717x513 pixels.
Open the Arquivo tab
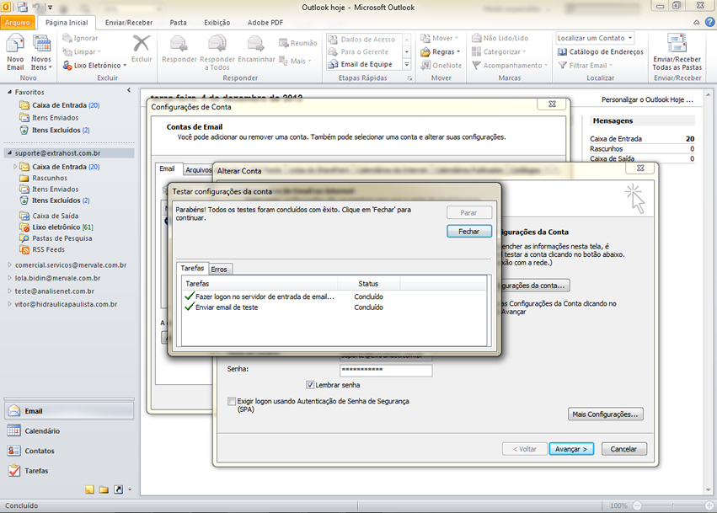[18, 23]
